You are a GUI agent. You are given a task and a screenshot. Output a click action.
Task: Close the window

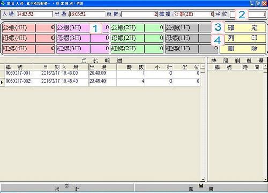coord(264,3)
